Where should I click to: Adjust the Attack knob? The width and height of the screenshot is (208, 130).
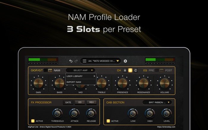[x=74, y=114]
